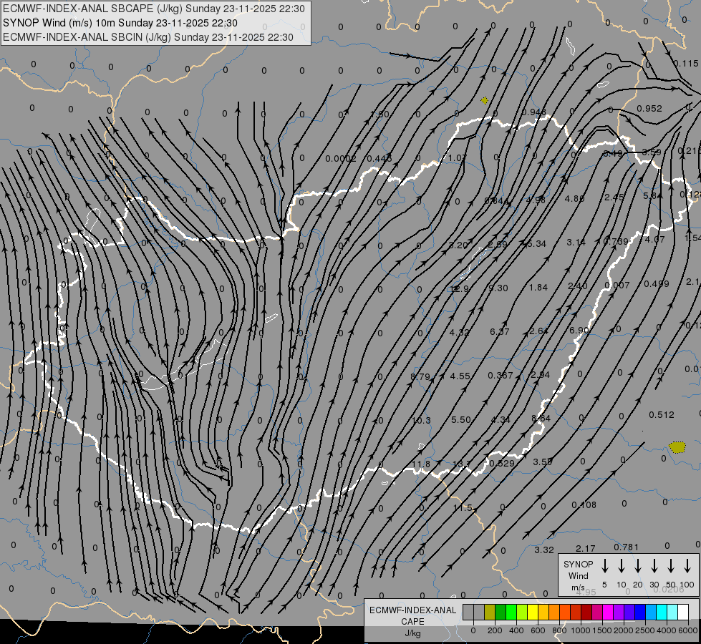This screenshot has height=644, width=701.
Task: Click the '1000' tick on CAPE scale
Action: click(581, 630)
